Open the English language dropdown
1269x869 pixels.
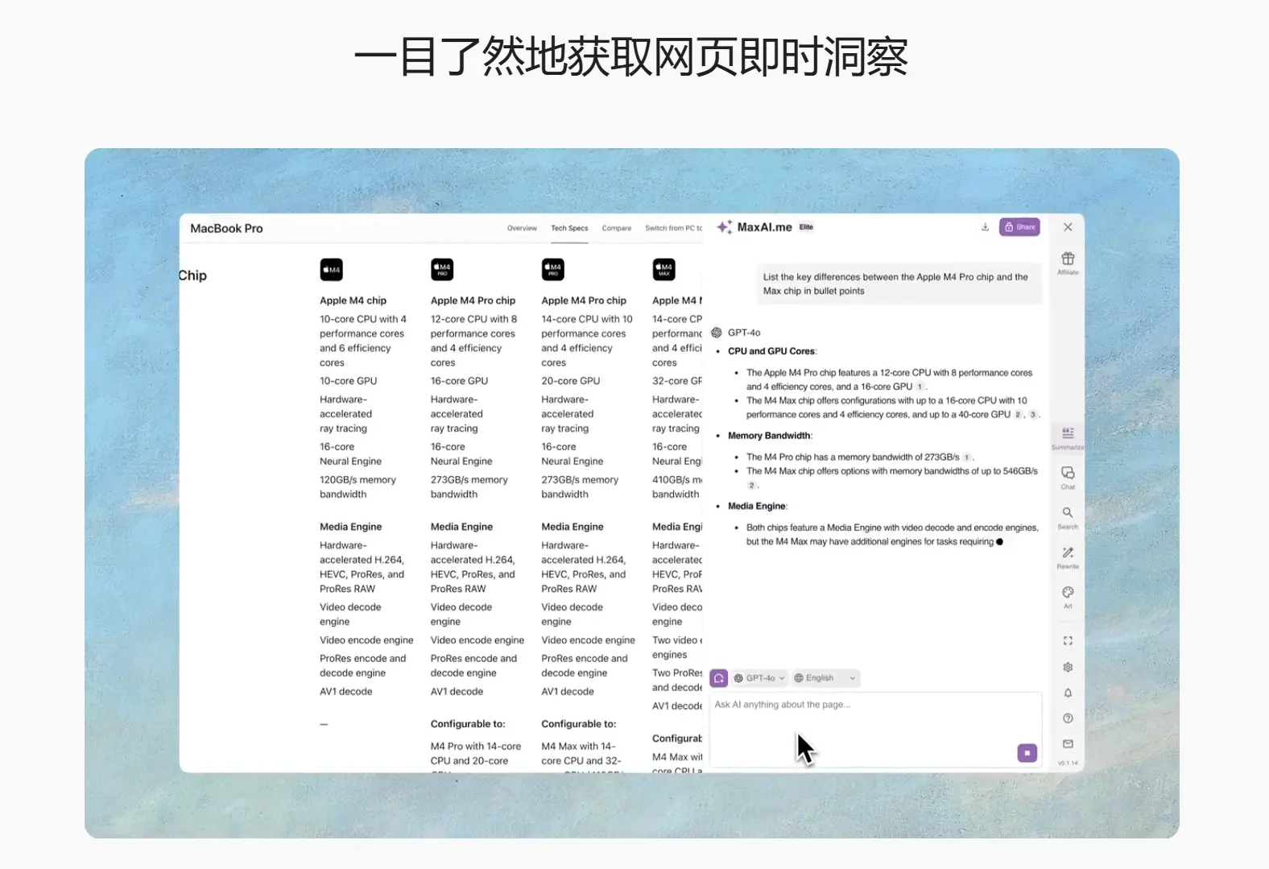(825, 678)
